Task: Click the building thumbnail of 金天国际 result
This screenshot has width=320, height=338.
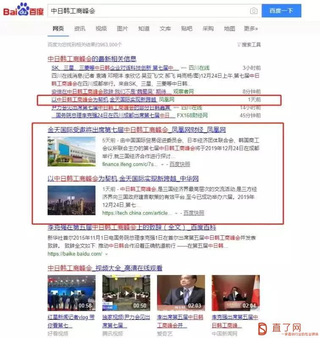Action: tap(72, 152)
